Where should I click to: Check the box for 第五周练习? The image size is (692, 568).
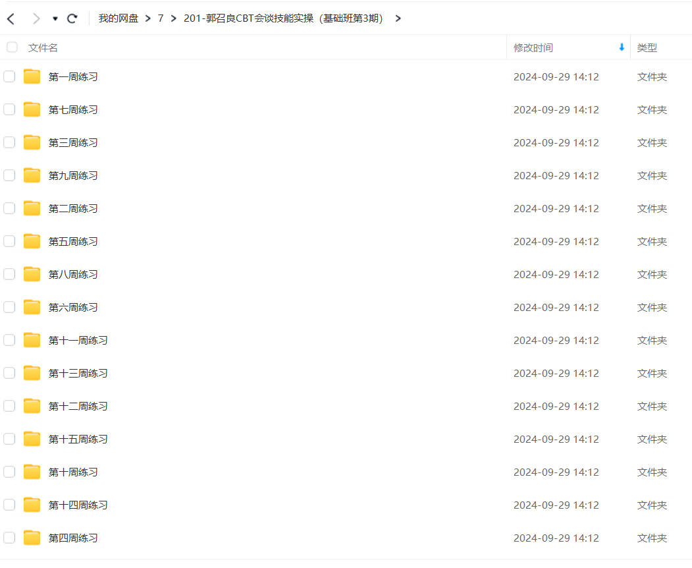pos(9,241)
